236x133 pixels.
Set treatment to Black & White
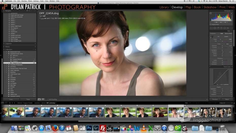point(228,34)
